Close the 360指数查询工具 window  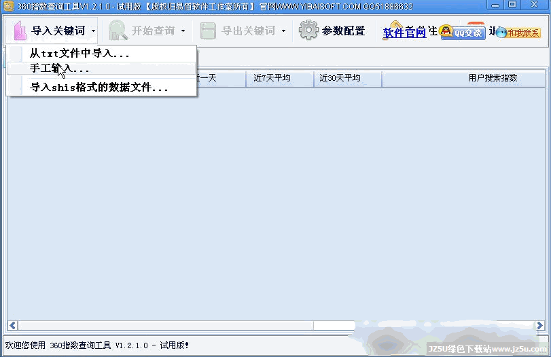point(534,5)
